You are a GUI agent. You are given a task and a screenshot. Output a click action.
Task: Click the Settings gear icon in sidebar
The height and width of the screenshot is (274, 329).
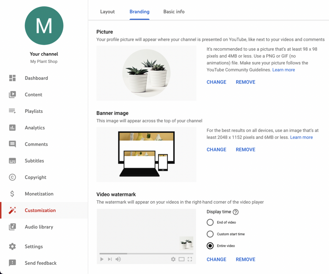pos(13,246)
